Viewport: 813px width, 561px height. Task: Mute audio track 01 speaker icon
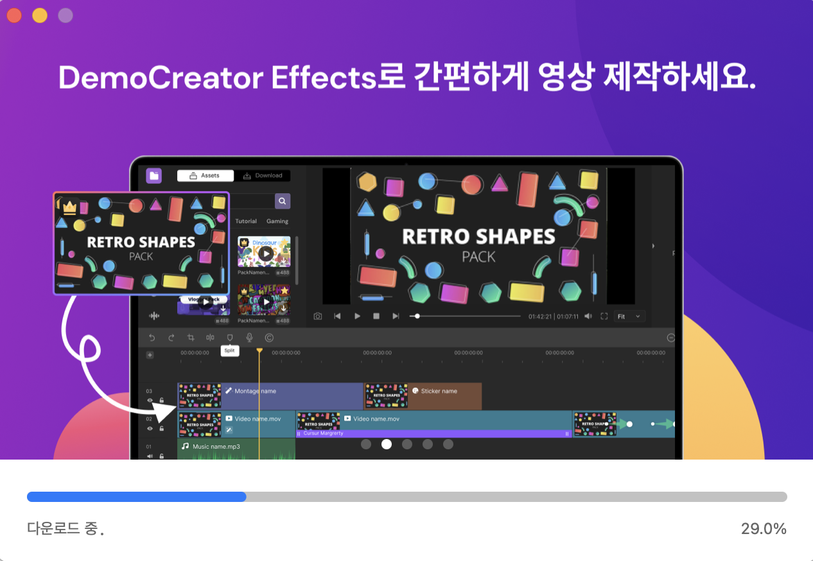click(150, 456)
